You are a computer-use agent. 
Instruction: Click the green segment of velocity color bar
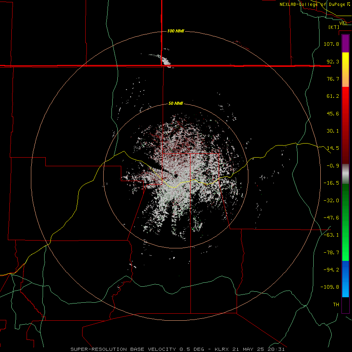pos(345,222)
